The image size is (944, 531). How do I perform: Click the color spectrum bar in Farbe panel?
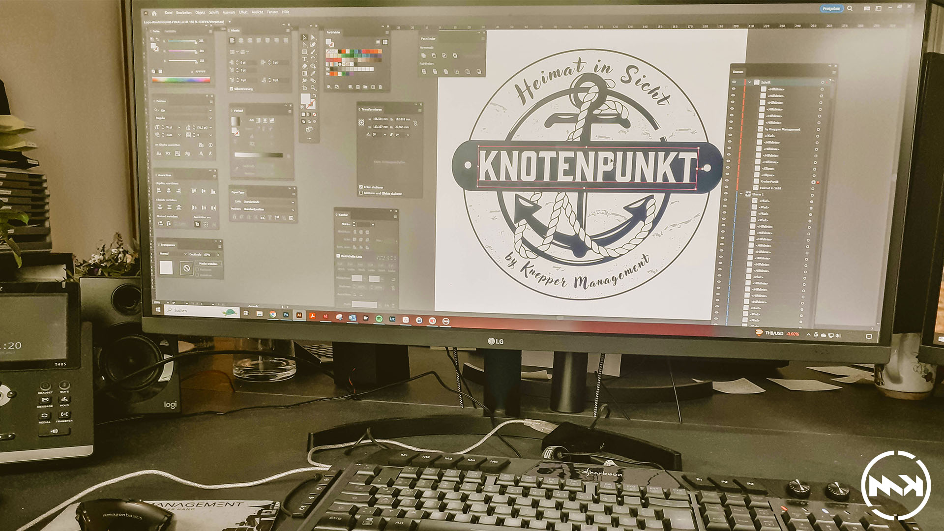click(181, 80)
